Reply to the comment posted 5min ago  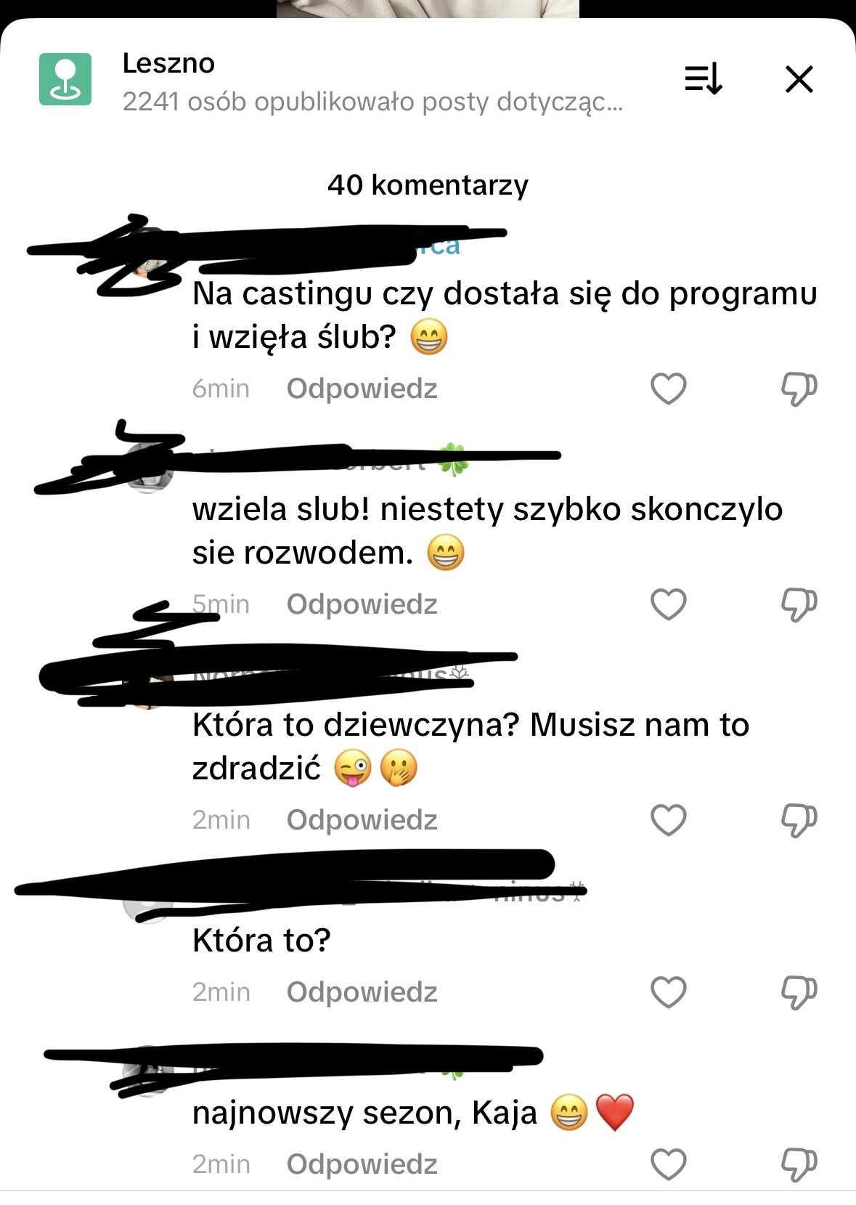point(362,604)
